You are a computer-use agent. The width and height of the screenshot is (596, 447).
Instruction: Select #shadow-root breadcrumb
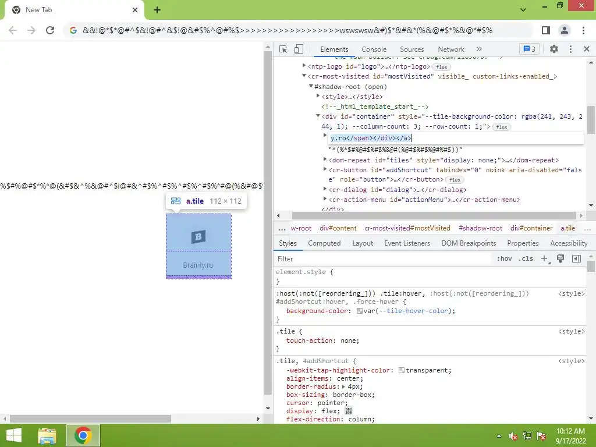pos(480,228)
